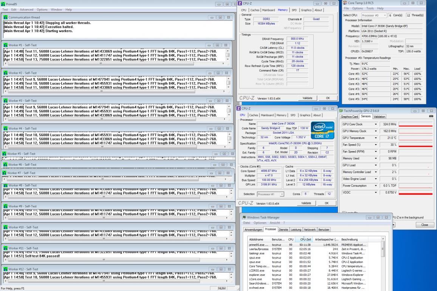Image resolution: width=437 pixels, height=291 pixels.
Task: Click the GPU-Z title bar icon
Action: point(341,110)
